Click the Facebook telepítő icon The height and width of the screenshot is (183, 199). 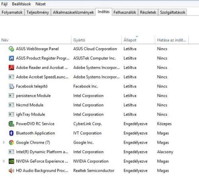(11, 86)
